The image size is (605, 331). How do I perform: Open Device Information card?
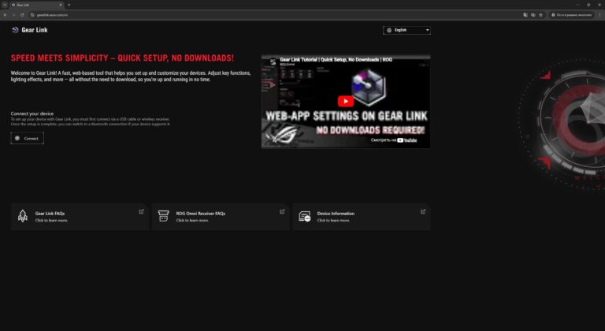(362, 217)
